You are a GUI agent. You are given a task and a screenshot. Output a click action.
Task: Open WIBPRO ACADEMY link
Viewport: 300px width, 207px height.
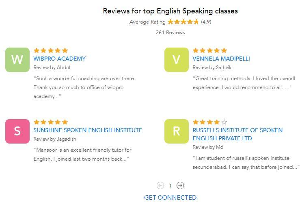coord(60,59)
